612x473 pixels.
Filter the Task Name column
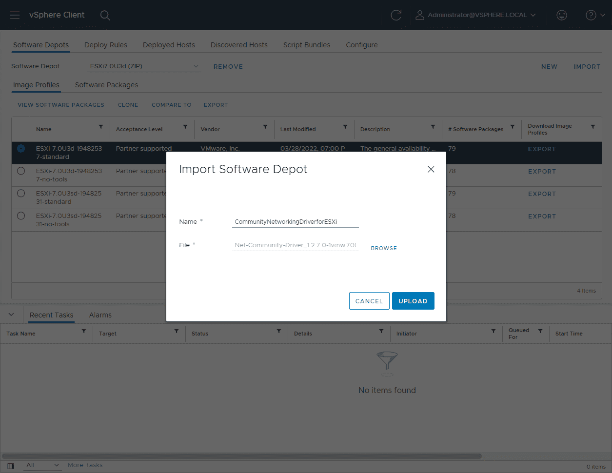click(84, 331)
